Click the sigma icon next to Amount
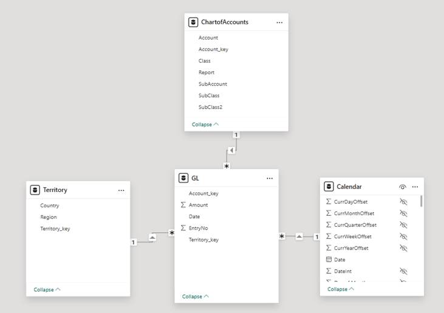This screenshot has width=444, height=313. (x=183, y=205)
